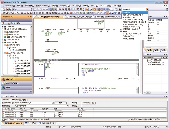Expand the グローバルラベル tree node

point(2,40)
